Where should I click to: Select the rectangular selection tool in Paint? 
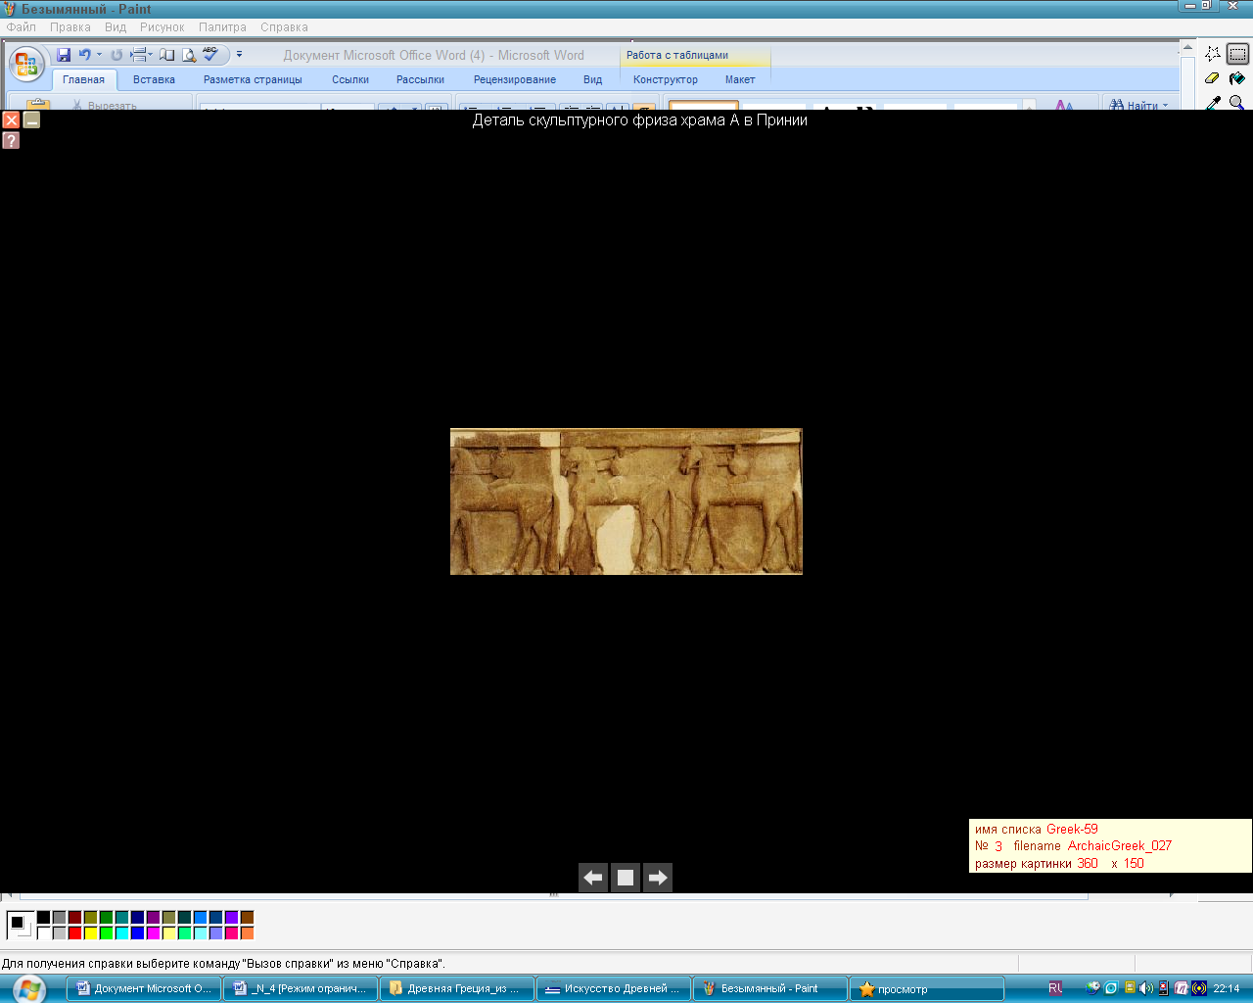tap(1237, 54)
